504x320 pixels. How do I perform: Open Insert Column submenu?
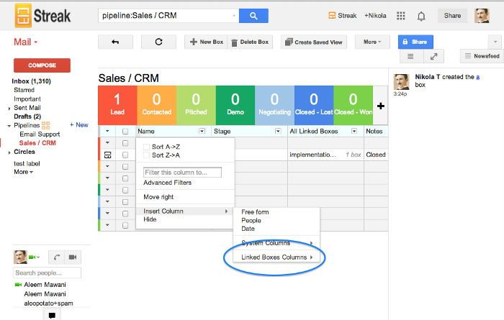coord(185,211)
